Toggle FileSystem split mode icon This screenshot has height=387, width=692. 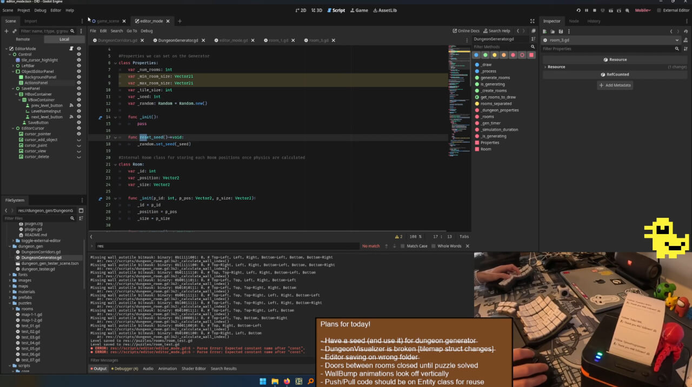pyautogui.click(x=81, y=210)
